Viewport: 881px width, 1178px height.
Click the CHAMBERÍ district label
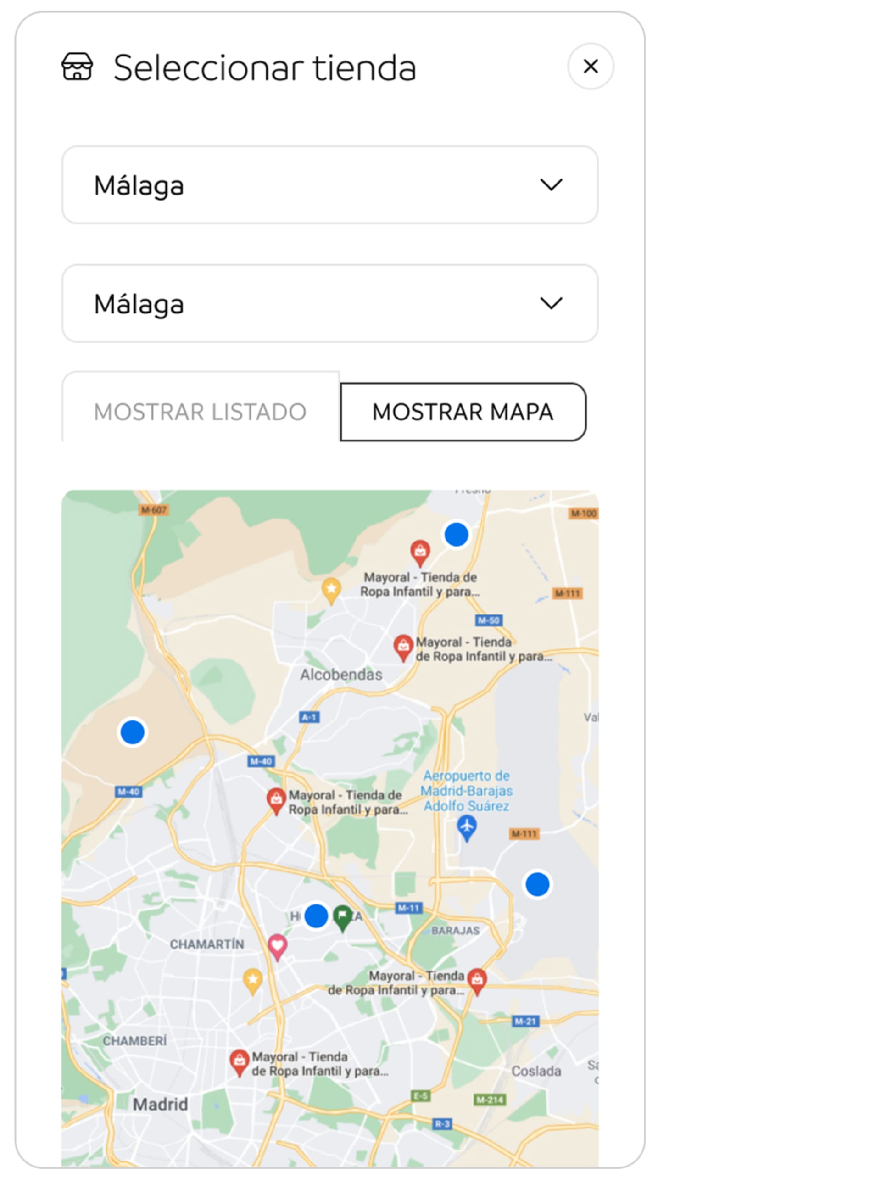point(135,1041)
